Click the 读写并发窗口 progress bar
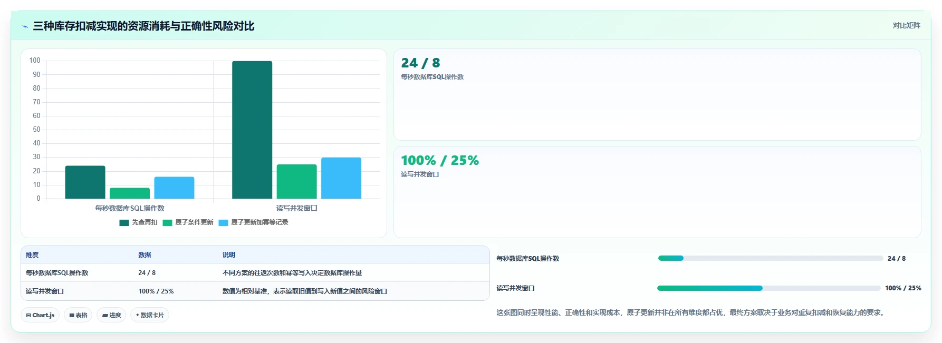This screenshot has width=942, height=343. click(x=769, y=288)
